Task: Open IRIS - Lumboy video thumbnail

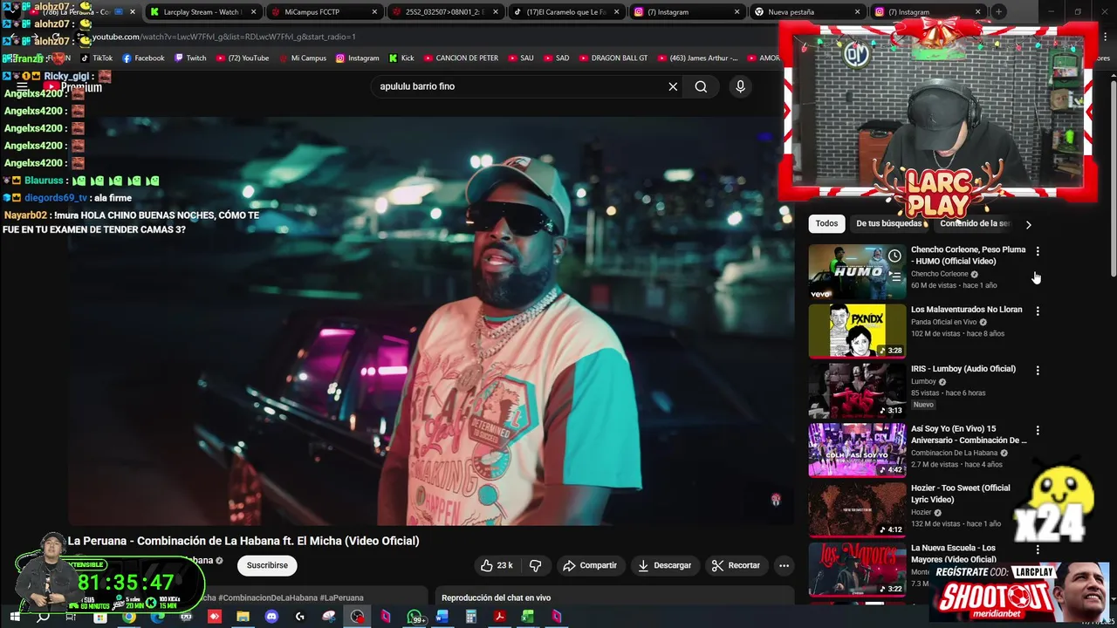Action: (x=857, y=391)
